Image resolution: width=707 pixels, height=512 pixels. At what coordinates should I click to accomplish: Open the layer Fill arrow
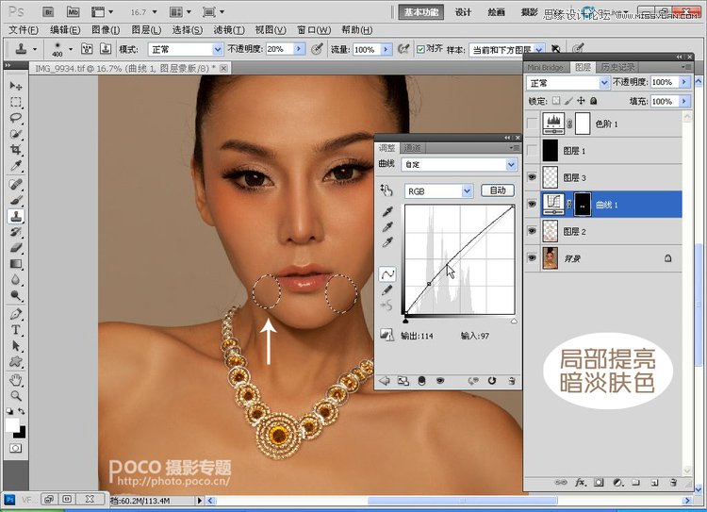pyautogui.click(x=684, y=101)
